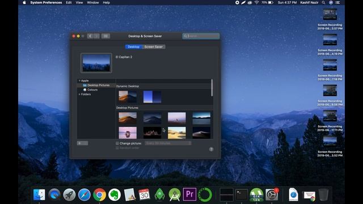Open the View menu

click(79, 2)
